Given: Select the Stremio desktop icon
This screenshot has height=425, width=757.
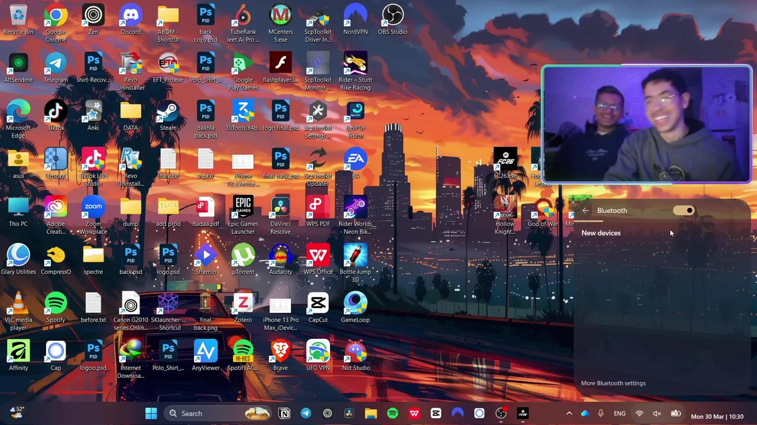Looking at the screenshot, I should coord(205,260).
